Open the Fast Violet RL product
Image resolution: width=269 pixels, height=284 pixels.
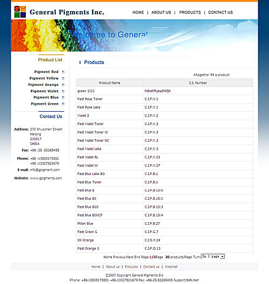(88, 157)
